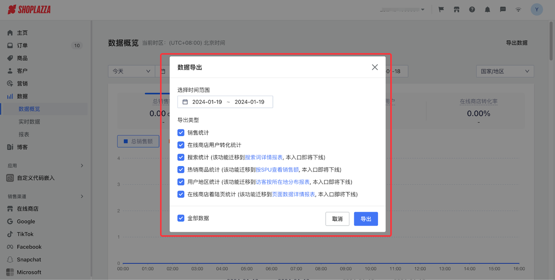The height and width of the screenshot is (280, 555).
Task: Click the 导出 button
Action: pos(366,219)
